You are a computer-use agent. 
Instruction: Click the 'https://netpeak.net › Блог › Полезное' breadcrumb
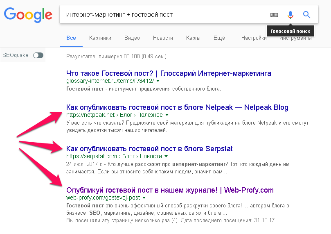[115, 115]
